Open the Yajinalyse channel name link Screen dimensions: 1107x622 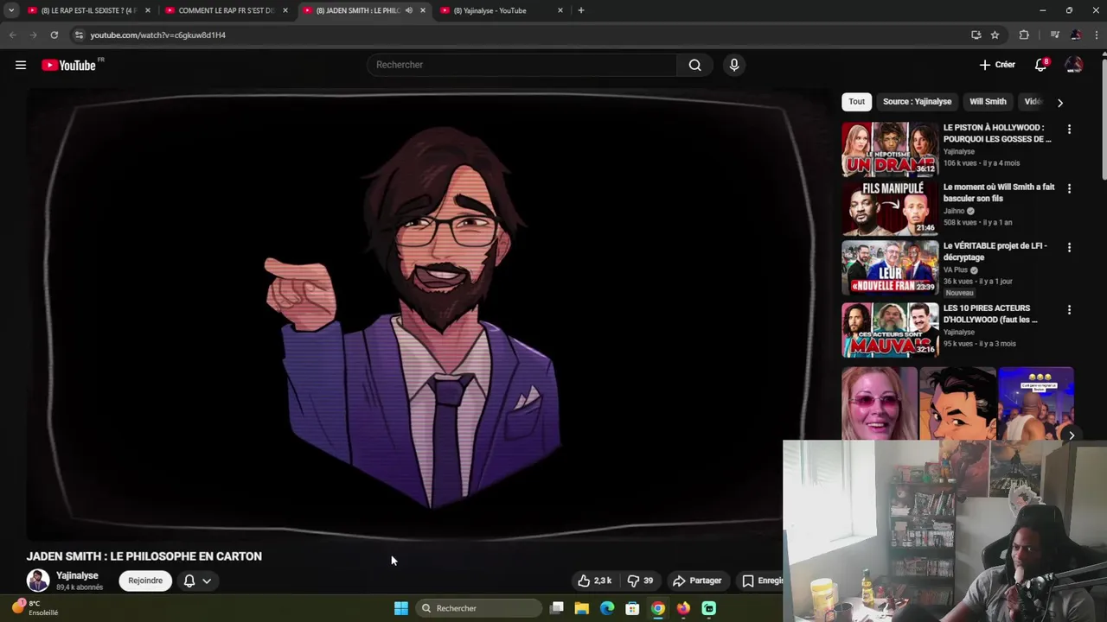[77, 575]
